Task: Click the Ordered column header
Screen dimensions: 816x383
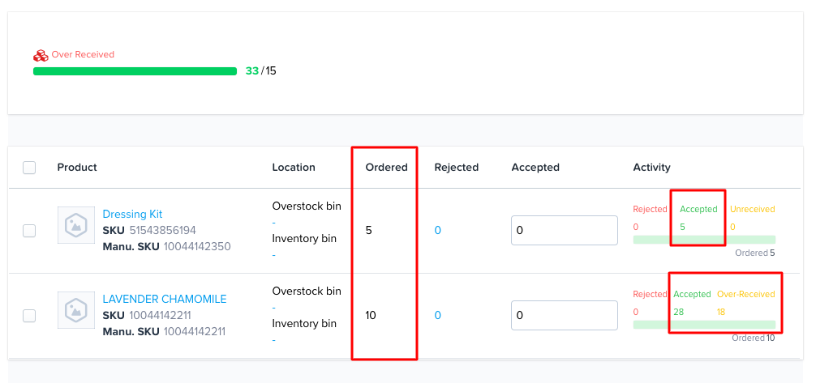Action: click(386, 168)
